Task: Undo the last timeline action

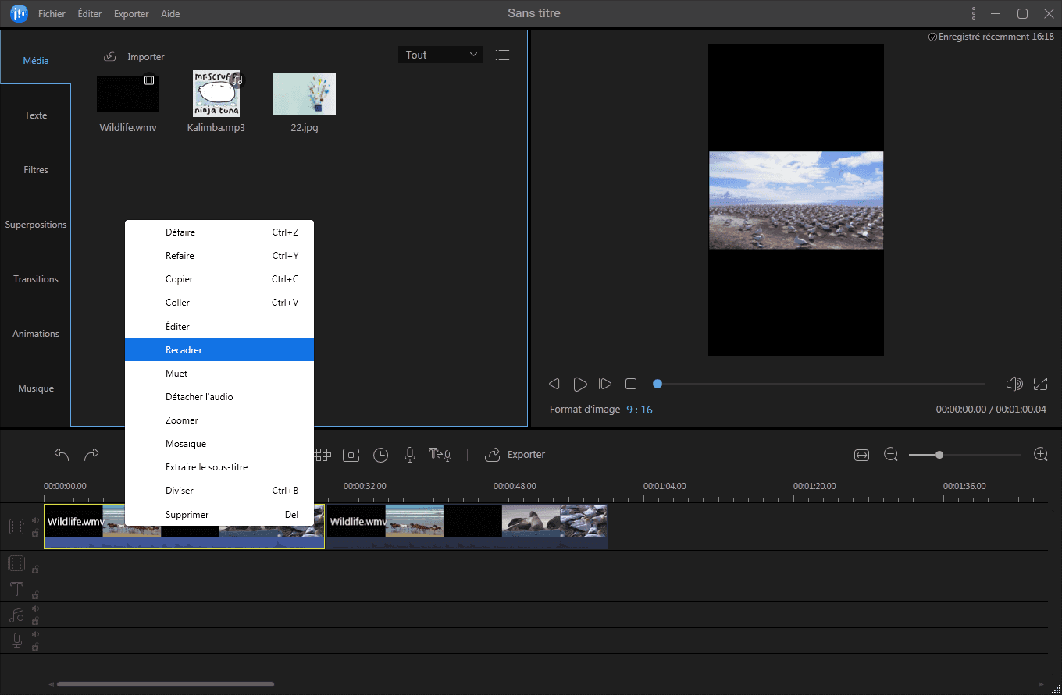Action: coord(62,454)
